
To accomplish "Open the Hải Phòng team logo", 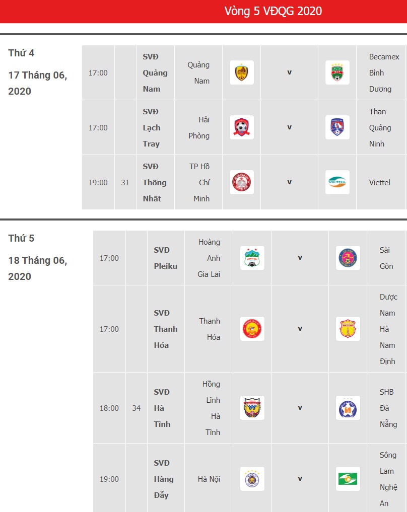I will click(x=242, y=127).
